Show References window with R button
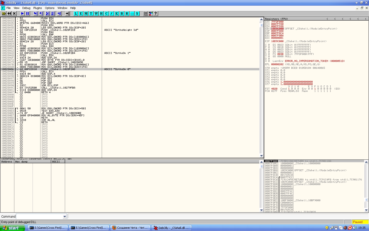Image resolution: width=369 pixels, height=231 pixels. pyautogui.click(x=127, y=14)
